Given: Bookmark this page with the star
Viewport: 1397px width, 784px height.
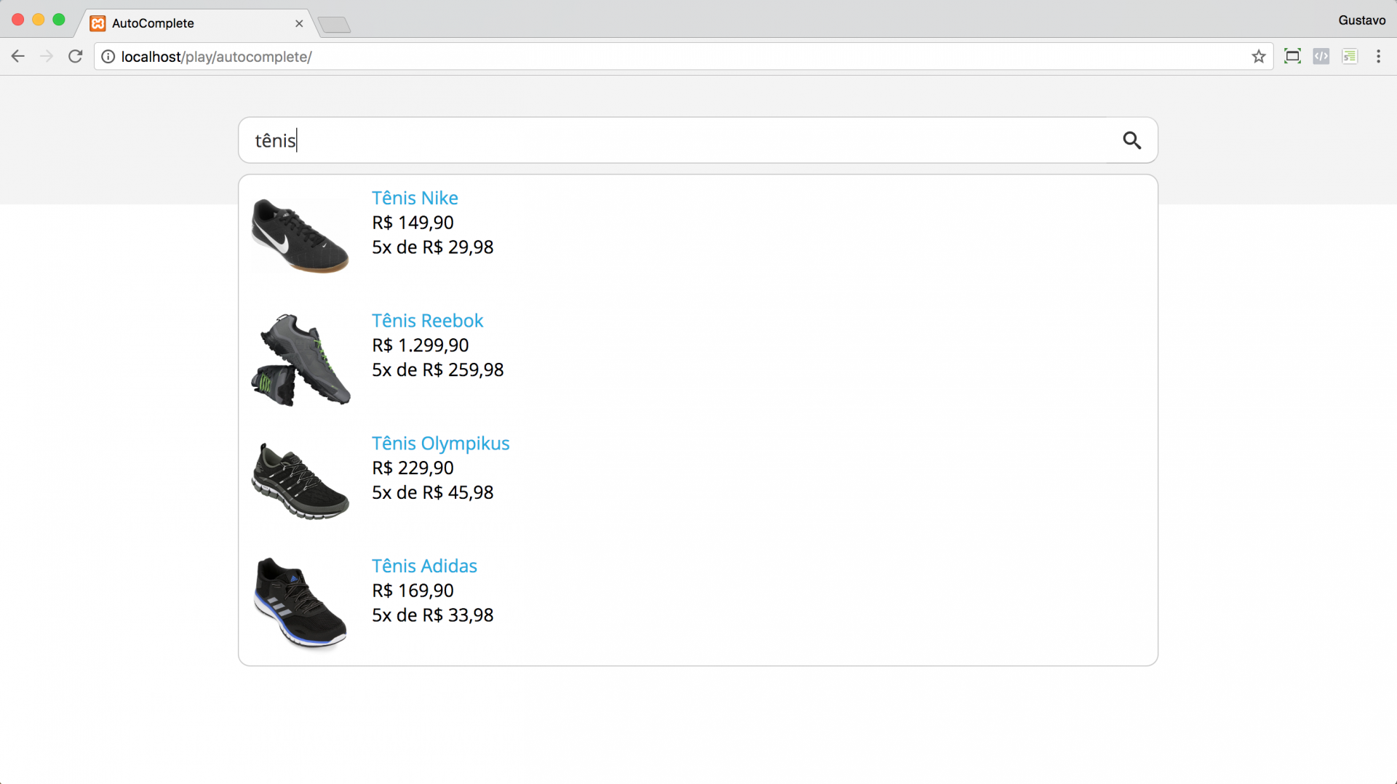Looking at the screenshot, I should (1259, 57).
